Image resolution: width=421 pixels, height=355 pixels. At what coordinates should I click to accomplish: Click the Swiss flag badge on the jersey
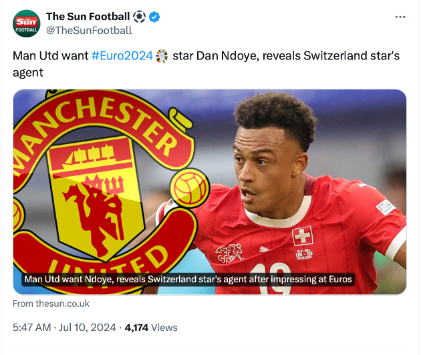pos(302,236)
